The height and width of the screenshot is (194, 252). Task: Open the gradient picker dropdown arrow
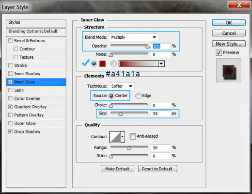[x=161, y=64]
